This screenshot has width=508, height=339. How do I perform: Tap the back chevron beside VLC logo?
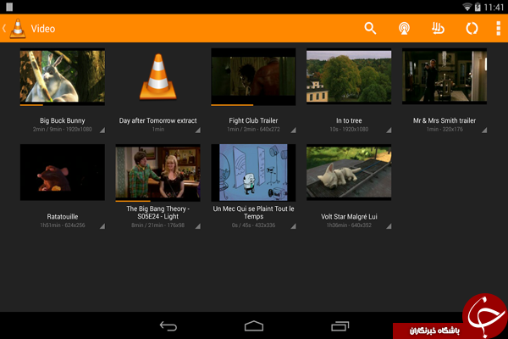click(x=4, y=29)
